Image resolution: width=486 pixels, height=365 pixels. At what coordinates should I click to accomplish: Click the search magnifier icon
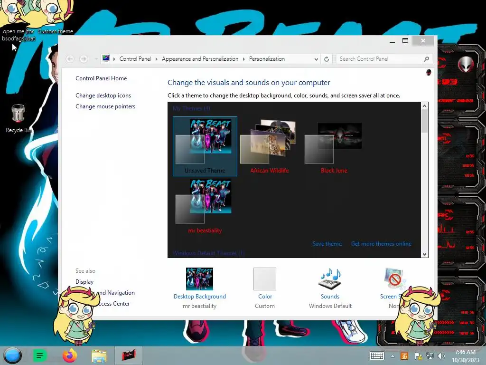(x=427, y=59)
